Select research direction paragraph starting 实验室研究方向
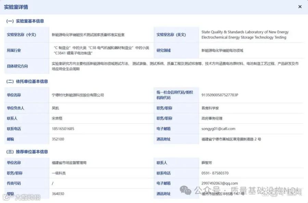 [175, 66]
